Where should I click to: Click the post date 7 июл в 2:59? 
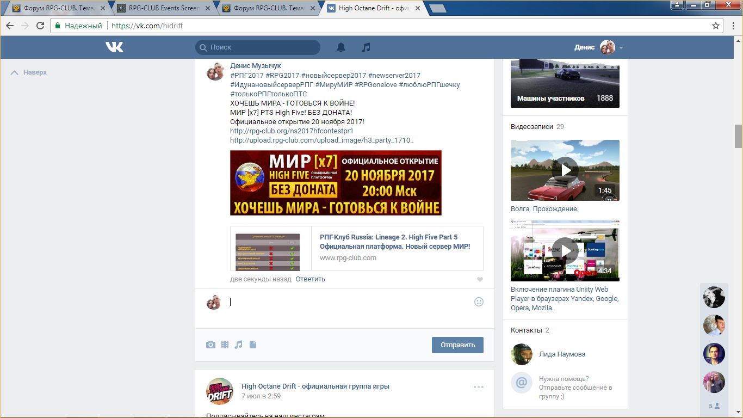point(261,397)
